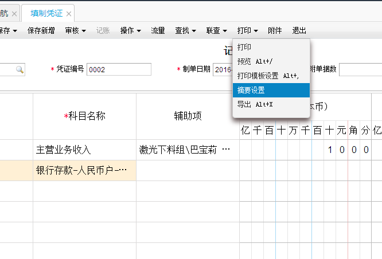
Task: Switch to the 填制凭证 tab
Action: pyautogui.click(x=46, y=13)
